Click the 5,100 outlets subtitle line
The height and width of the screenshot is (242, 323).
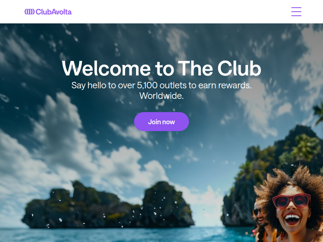(x=161, y=85)
